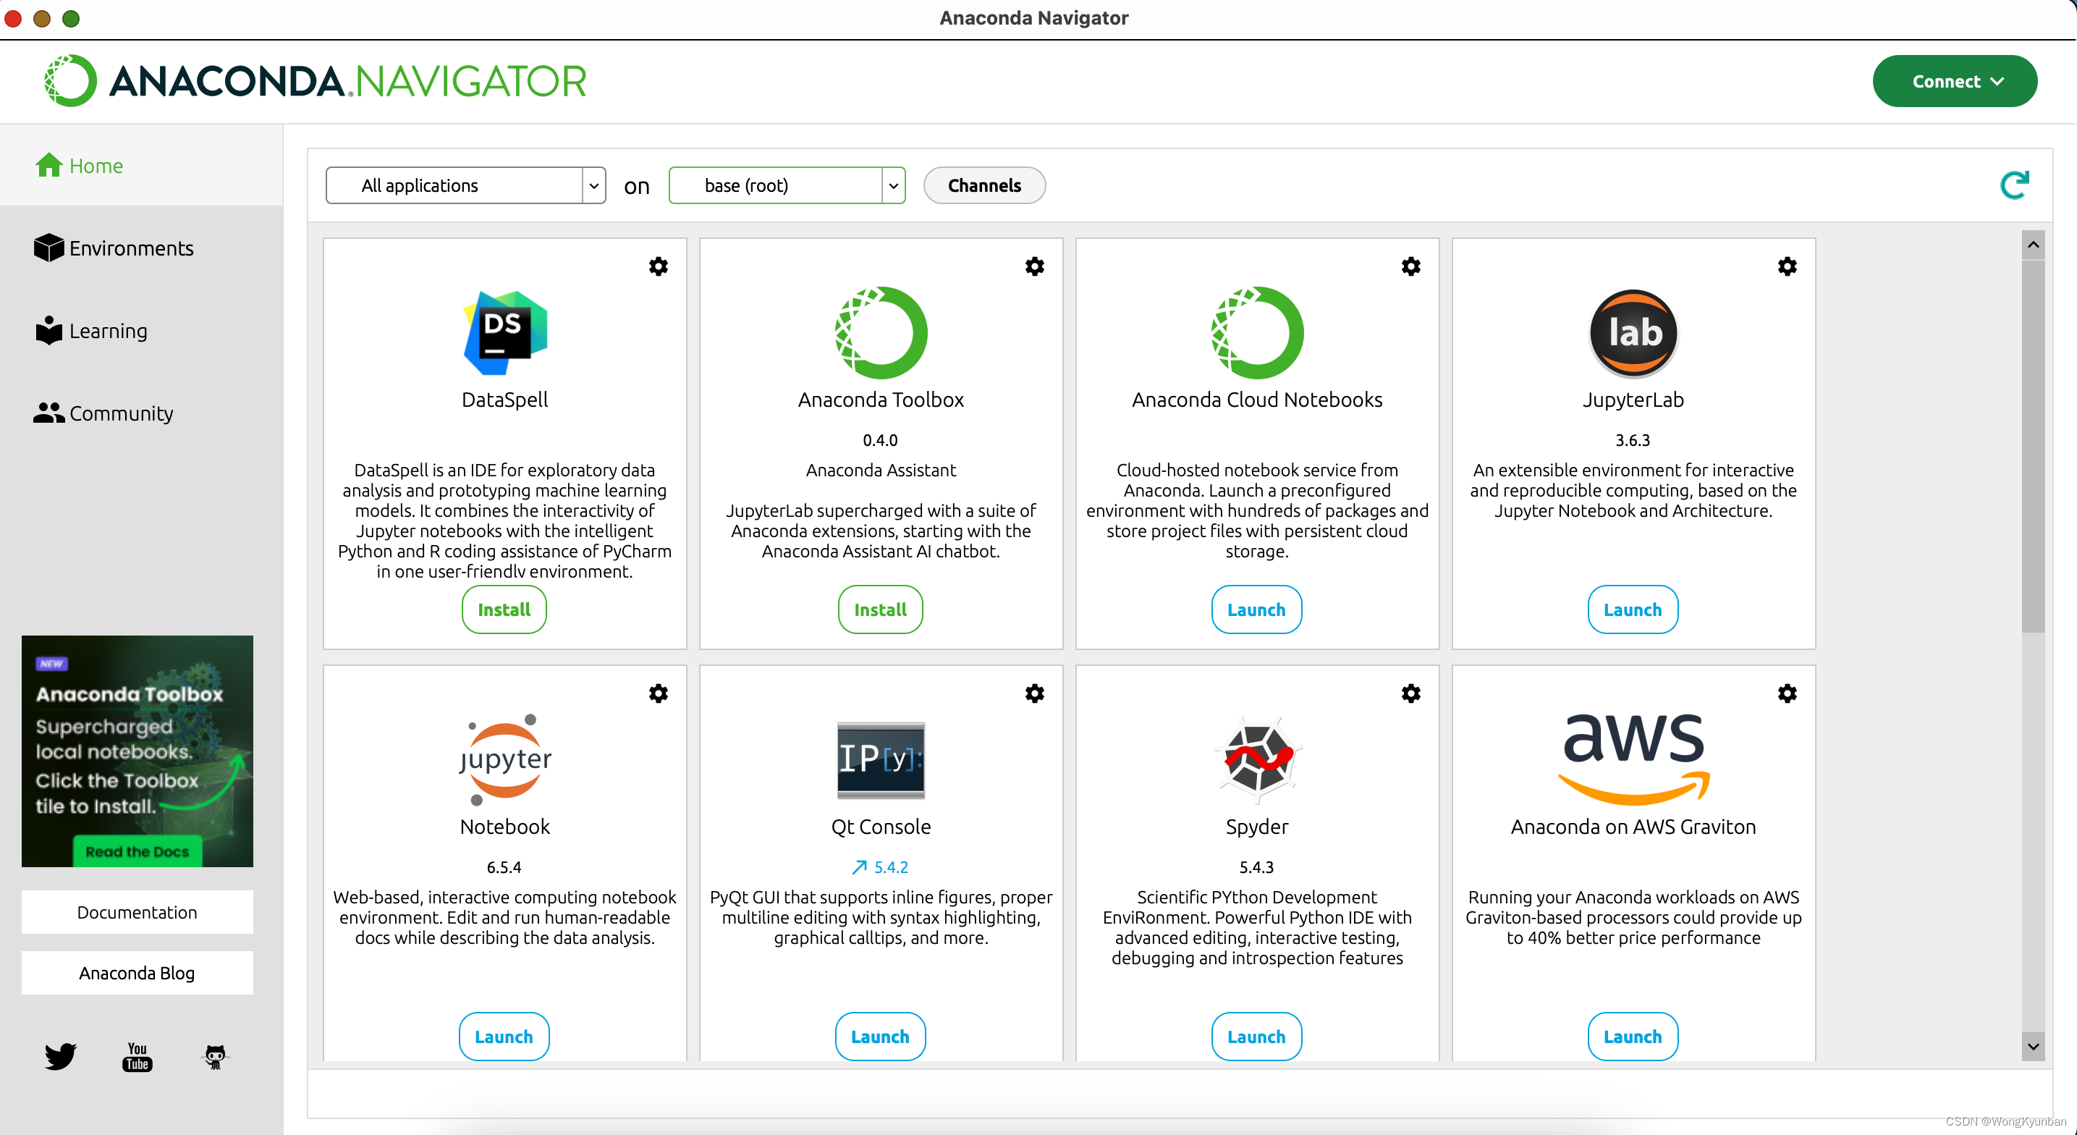Click the Jupyter Notebook logo

(504, 759)
